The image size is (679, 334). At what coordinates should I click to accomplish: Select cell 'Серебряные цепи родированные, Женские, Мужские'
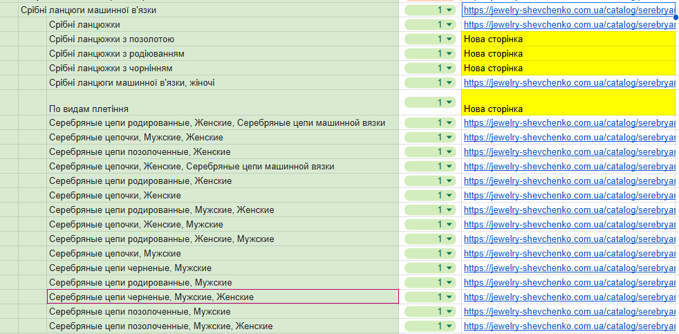coord(223,239)
